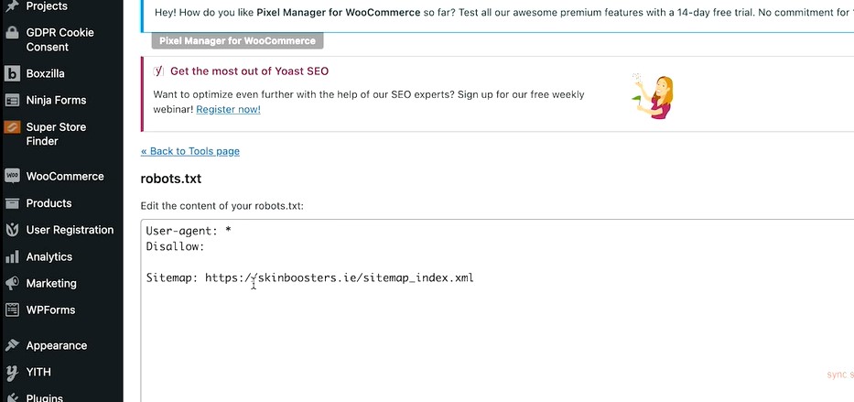Click the Boxzilla icon in sidebar
This screenshot has width=854, height=402.
(12, 74)
